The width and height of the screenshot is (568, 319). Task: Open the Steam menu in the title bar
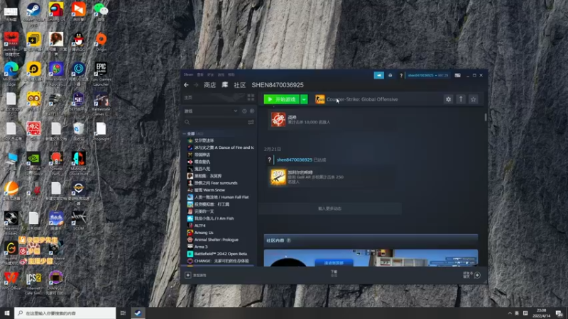[x=188, y=74]
